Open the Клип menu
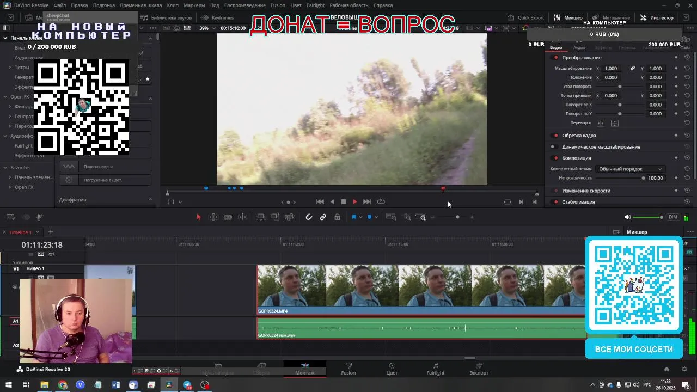 tap(173, 5)
